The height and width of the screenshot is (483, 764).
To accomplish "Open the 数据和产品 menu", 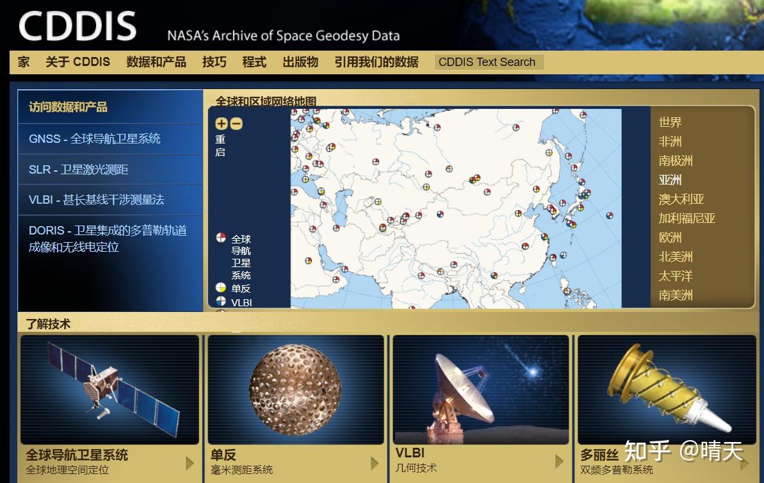I will 157,61.
